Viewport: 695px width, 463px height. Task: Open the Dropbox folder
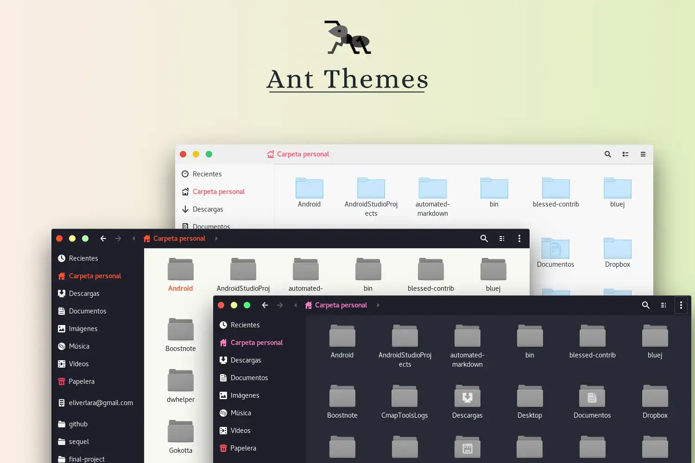click(x=655, y=397)
